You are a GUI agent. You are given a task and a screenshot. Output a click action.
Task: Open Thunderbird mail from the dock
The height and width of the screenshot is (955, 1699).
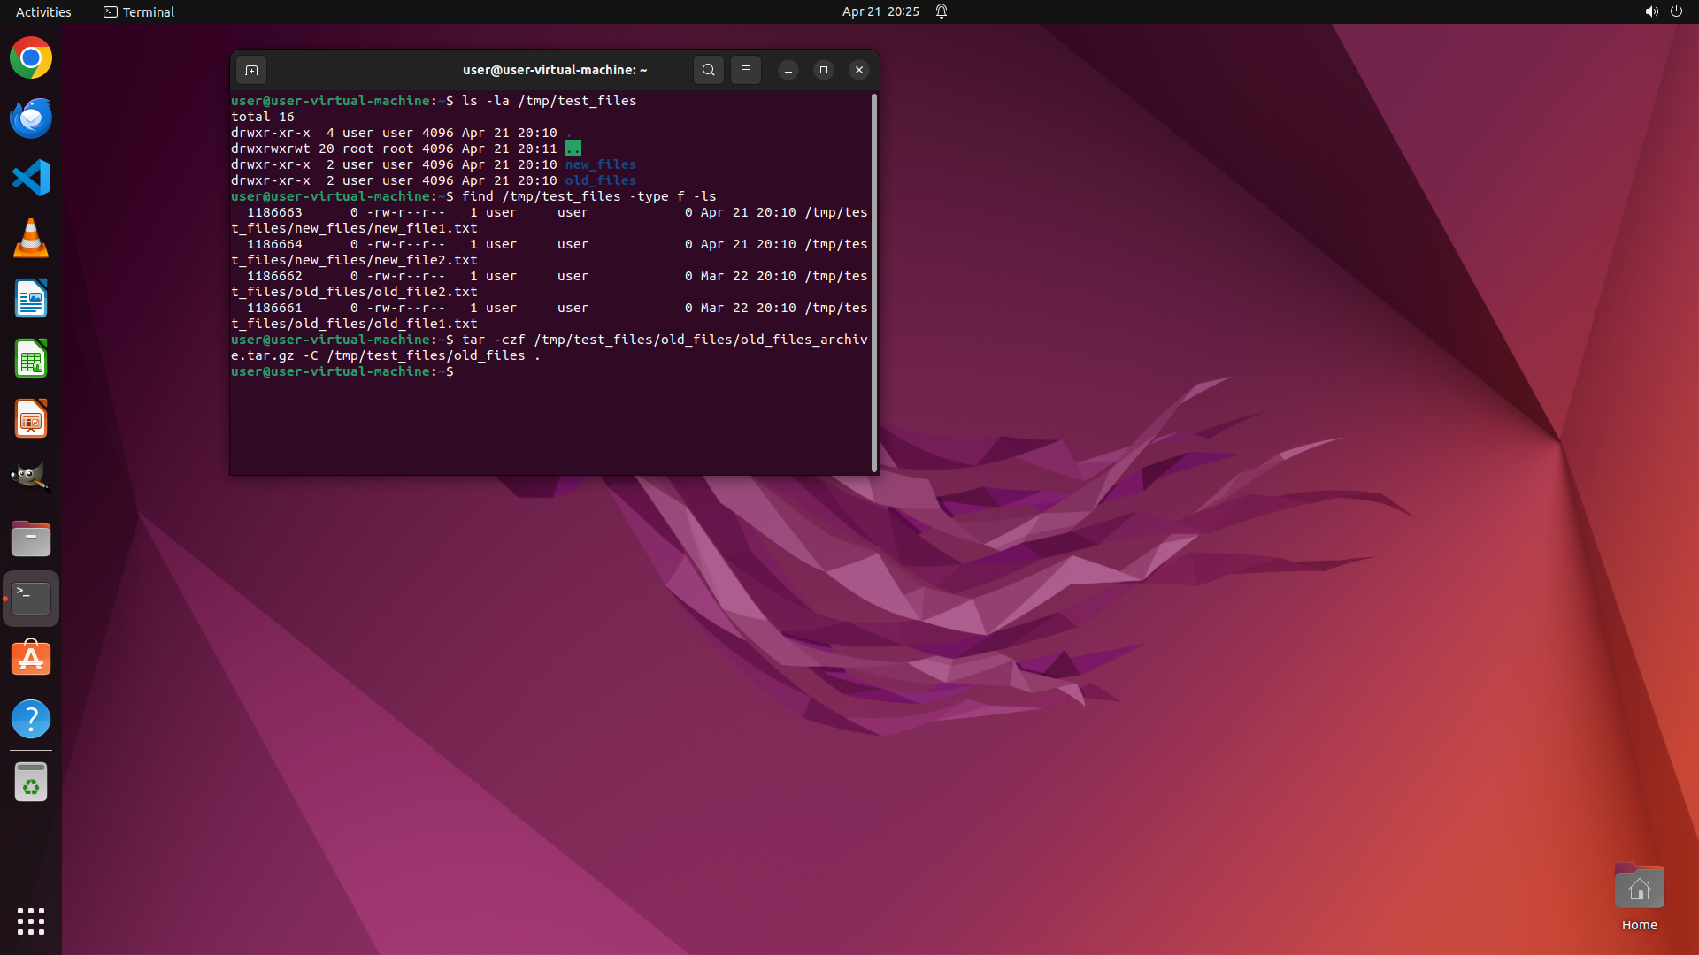click(x=31, y=118)
